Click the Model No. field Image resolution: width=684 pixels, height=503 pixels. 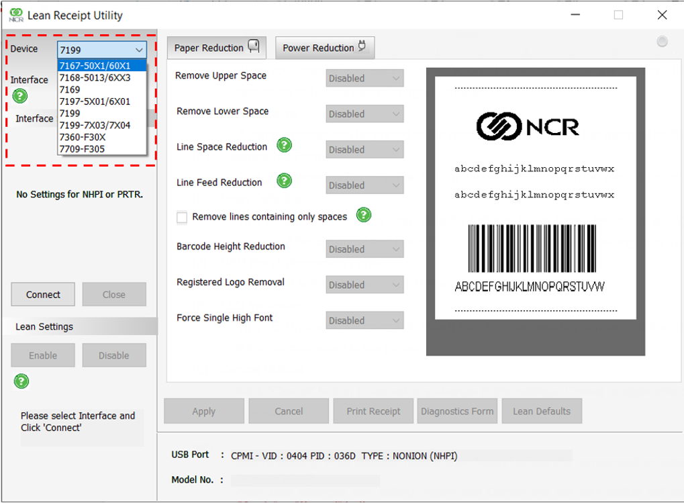coord(305,480)
